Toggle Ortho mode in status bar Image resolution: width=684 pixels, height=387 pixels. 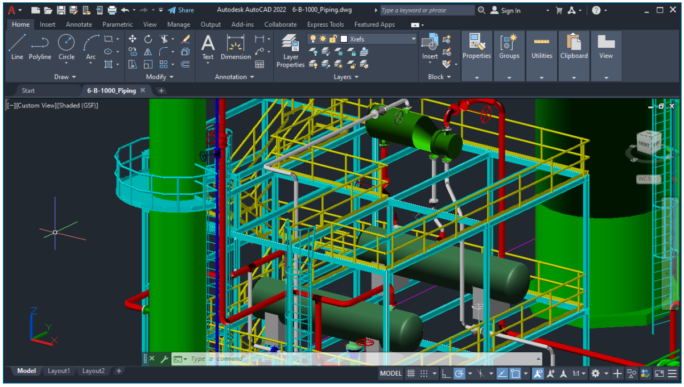[447, 373]
